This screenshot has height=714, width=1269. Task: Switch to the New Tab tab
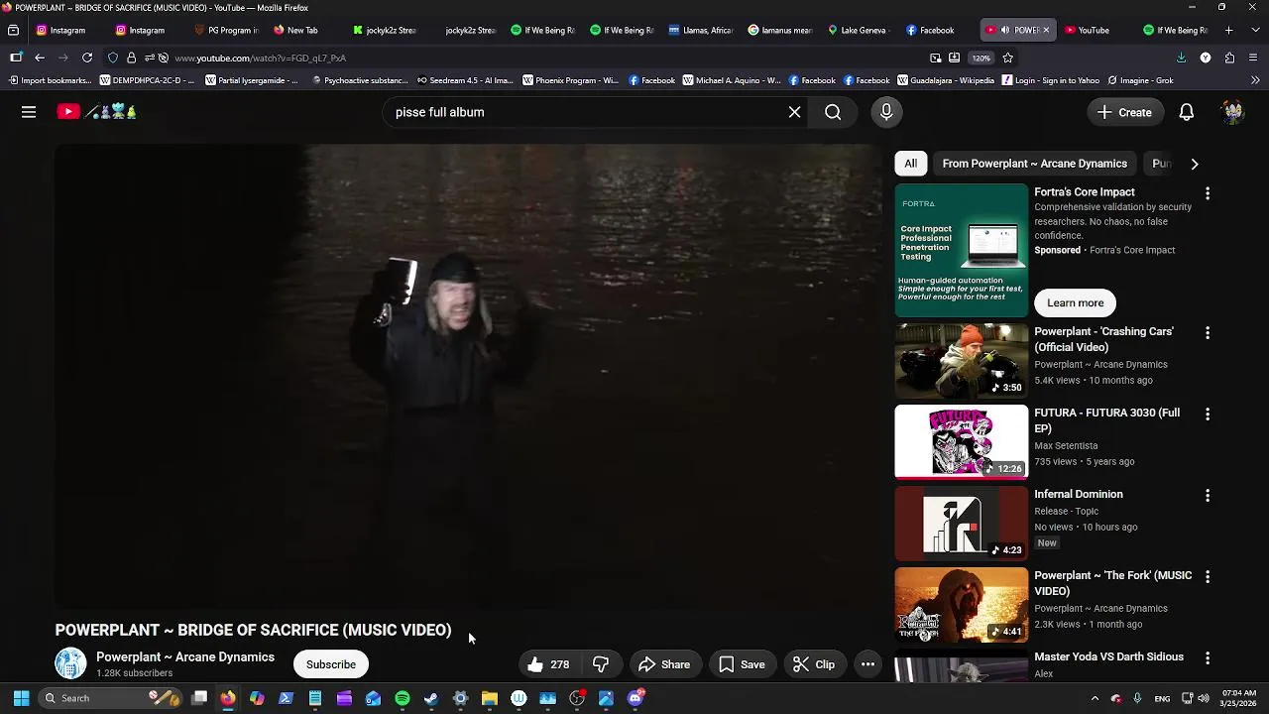pos(304,30)
